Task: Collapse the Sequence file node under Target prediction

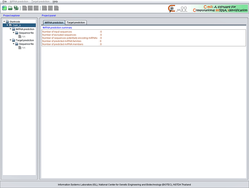Action: coord(14,44)
